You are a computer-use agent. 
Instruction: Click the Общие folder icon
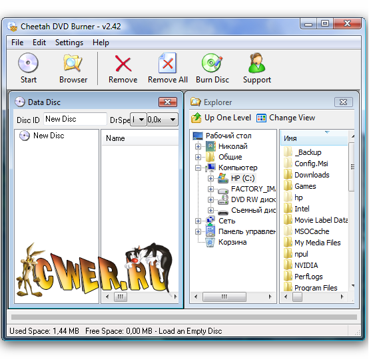point(210,157)
